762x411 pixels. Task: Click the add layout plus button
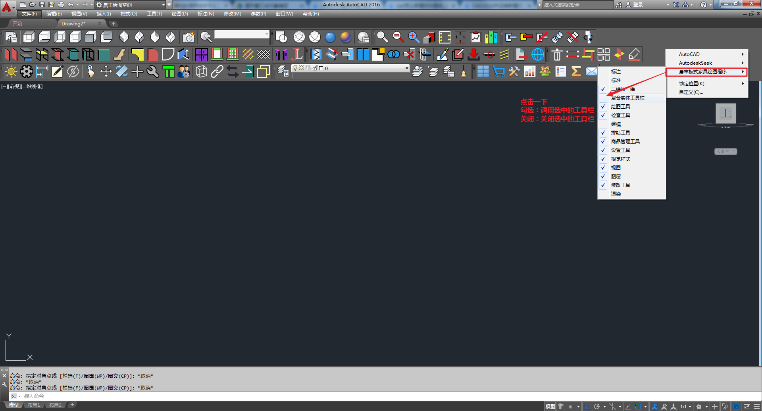[x=72, y=405]
